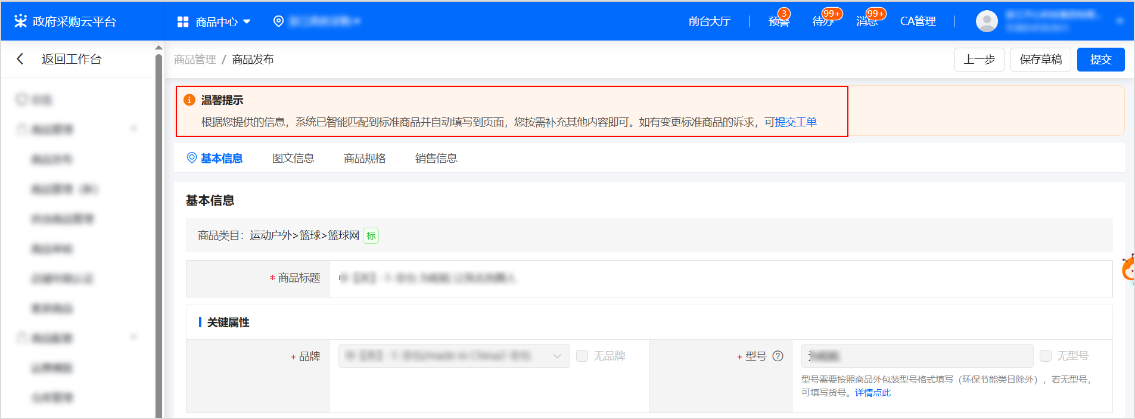Click the location pin icon in header
Image resolution: width=1135 pixels, height=419 pixels.
278,21
